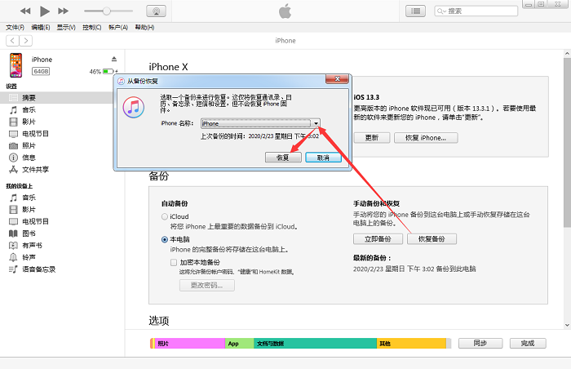Click the eject icon next to iPhone
The image size is (571, 369).
(x=114, y=59)
